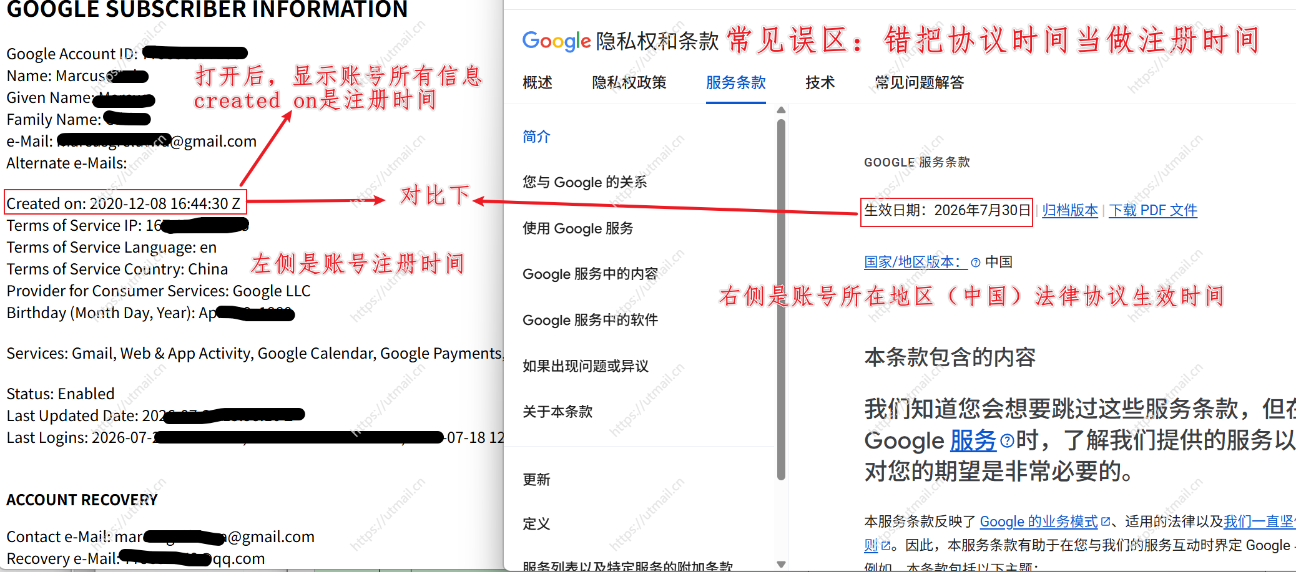Click the Last Logins: line
1296x572 pixels.
pos(255,438)
